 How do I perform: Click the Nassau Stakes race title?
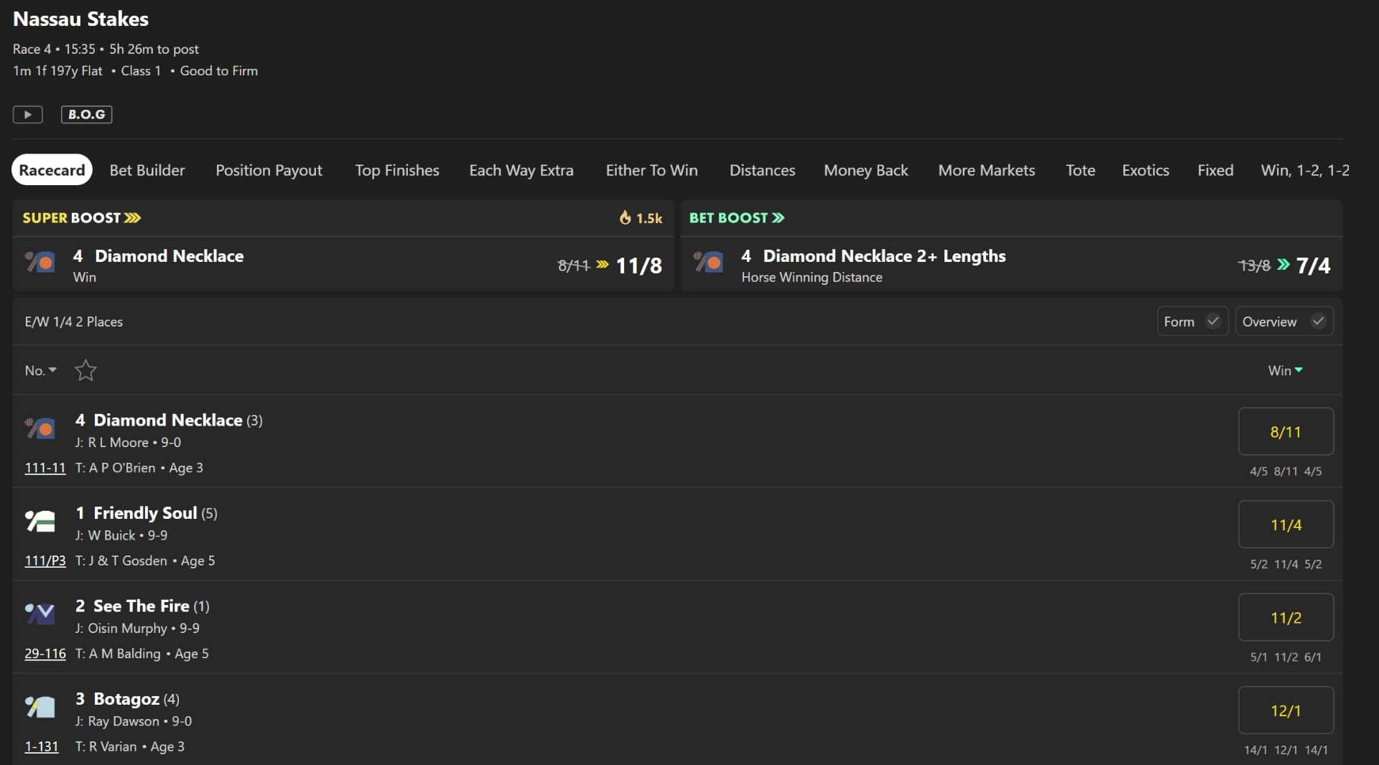coord(80,19)
